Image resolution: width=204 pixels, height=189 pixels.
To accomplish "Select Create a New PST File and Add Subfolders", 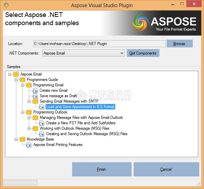I will pos(81,123).
